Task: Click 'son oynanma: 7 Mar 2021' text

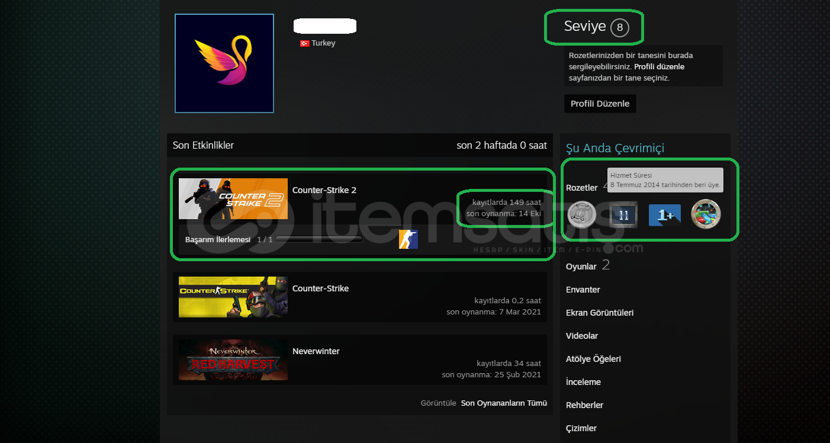Action: point(494,312)
